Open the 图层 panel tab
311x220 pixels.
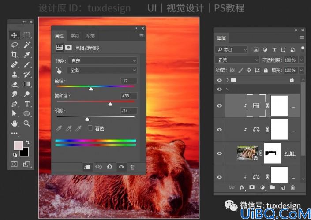pos(221,37)
